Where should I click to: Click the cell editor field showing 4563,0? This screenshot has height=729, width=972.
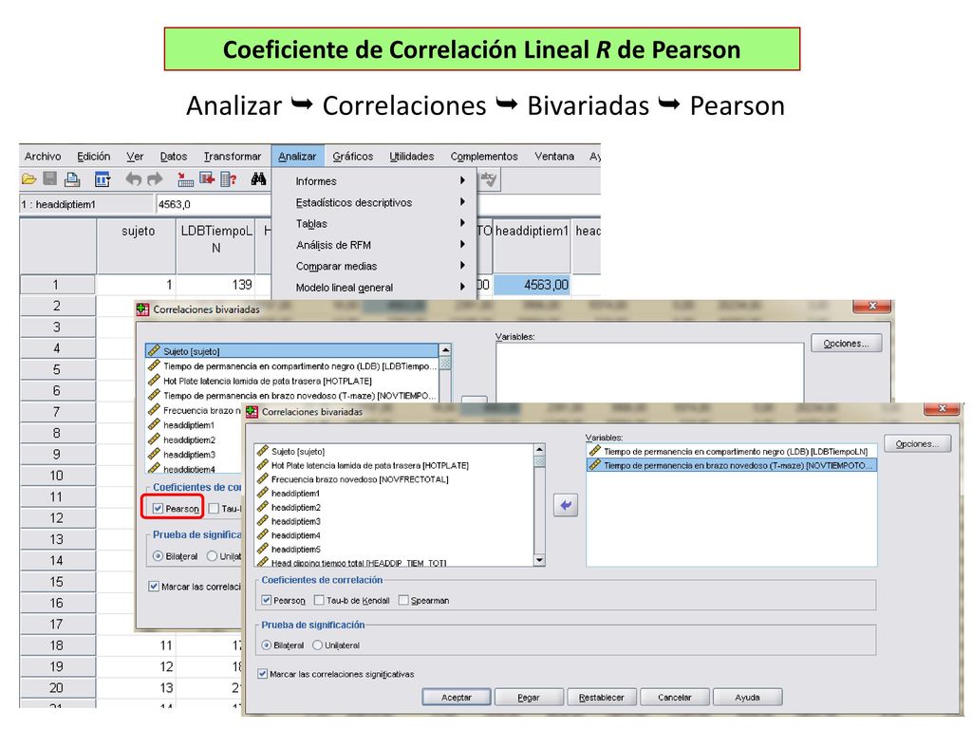click(x=213, y=204)
